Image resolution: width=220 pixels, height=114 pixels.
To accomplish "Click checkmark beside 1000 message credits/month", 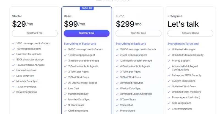I will click(x=13, y=43).
